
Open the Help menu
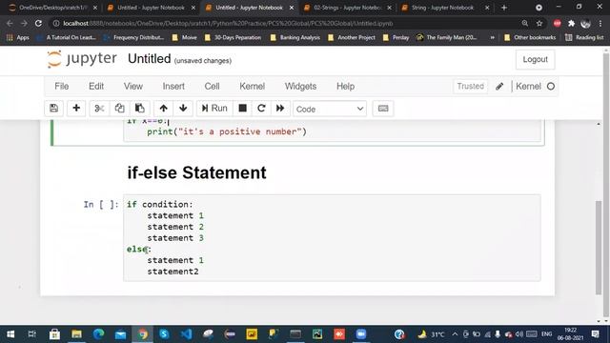[345, 87]
